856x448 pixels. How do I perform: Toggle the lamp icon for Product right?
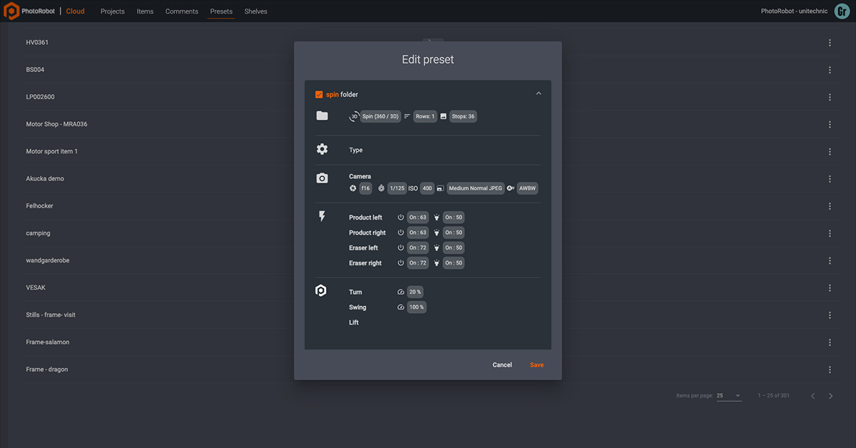[437, 233]
